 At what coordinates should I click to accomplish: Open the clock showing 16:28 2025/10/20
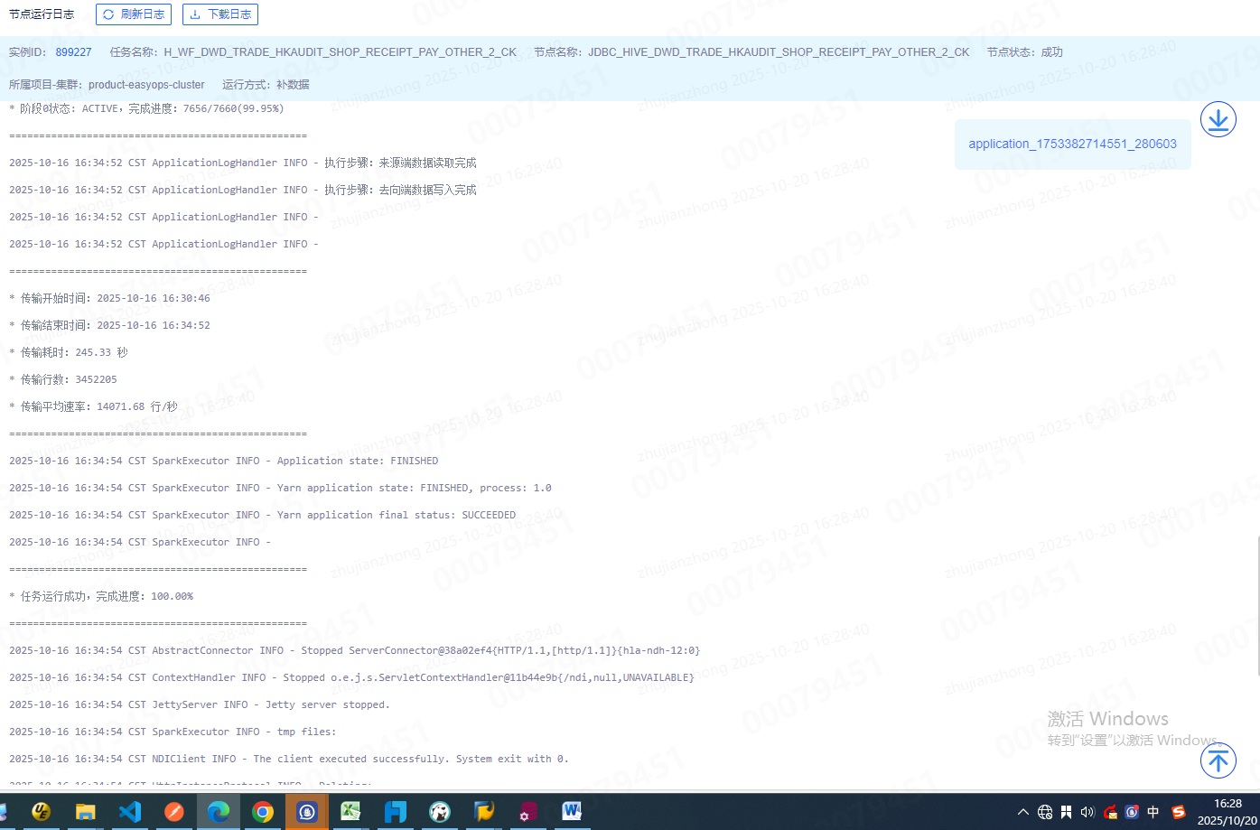click(x=1227, y=812)
